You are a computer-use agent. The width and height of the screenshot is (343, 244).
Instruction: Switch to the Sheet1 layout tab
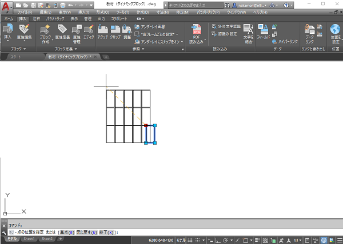point(29,239)
